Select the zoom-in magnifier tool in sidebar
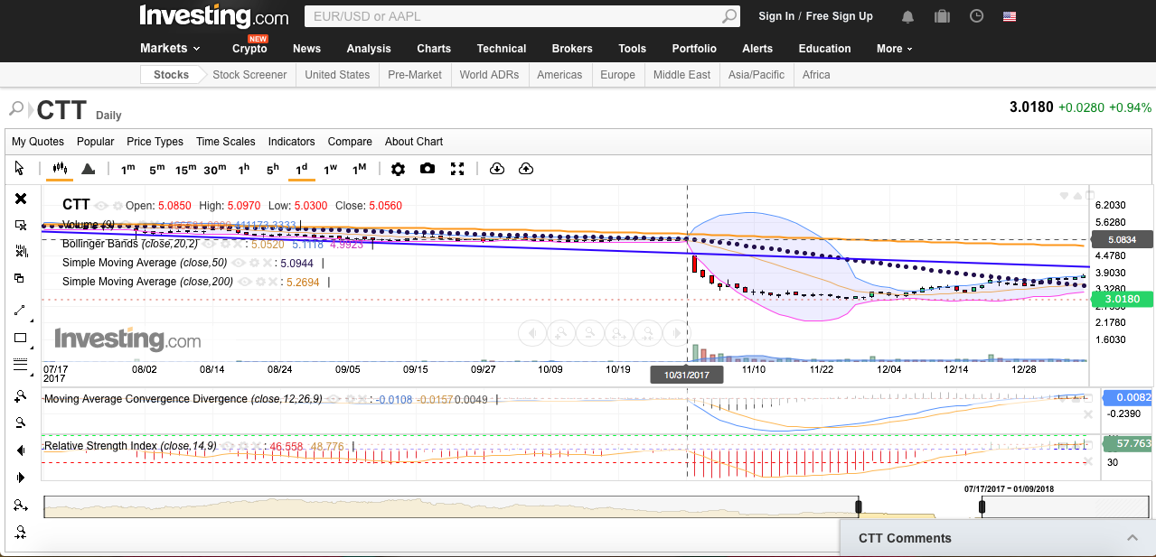The image size is (1156, 557). click(x=21, y=396)
